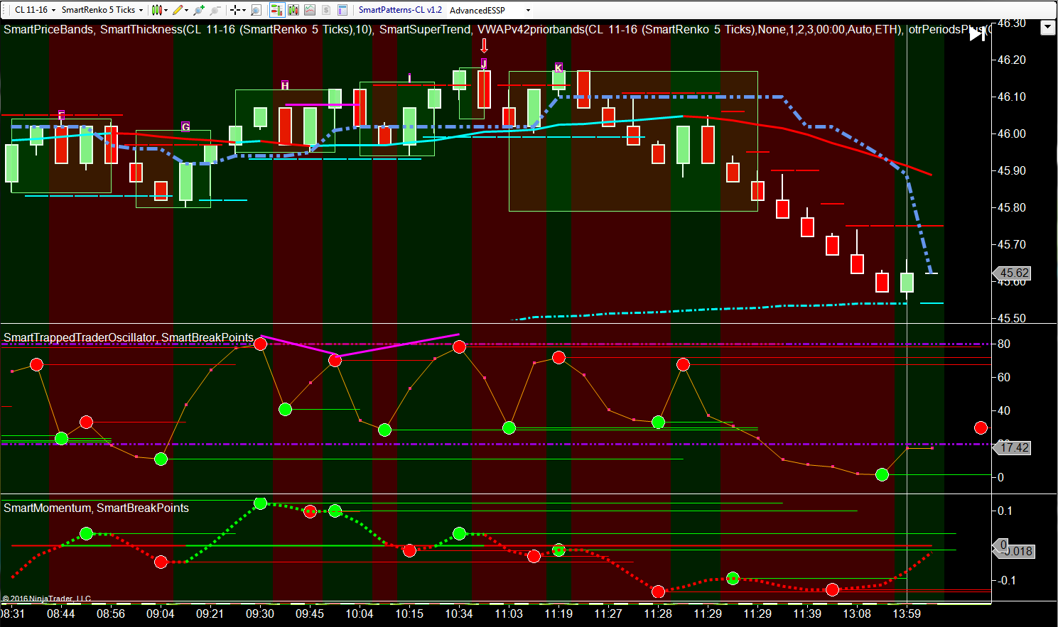Expand the cursor type dropdown arrow
Image resolution: width=1058 pixels, height=627 pixels.
[244, 10]
